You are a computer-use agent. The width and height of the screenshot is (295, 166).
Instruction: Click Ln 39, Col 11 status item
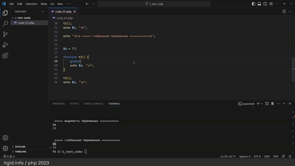point(228,156)
